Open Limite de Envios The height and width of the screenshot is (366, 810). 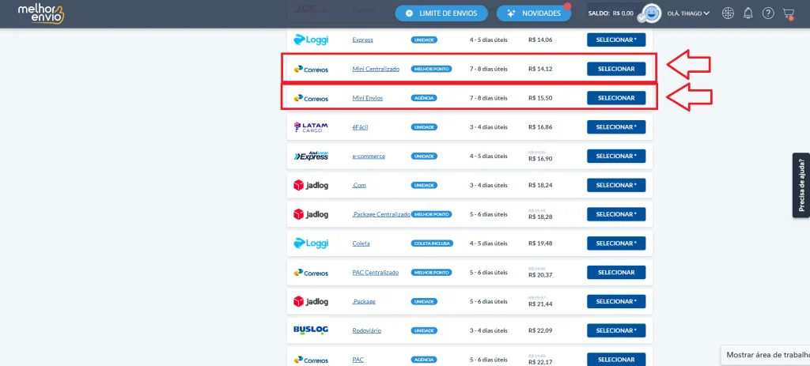[x=441, y=13]
